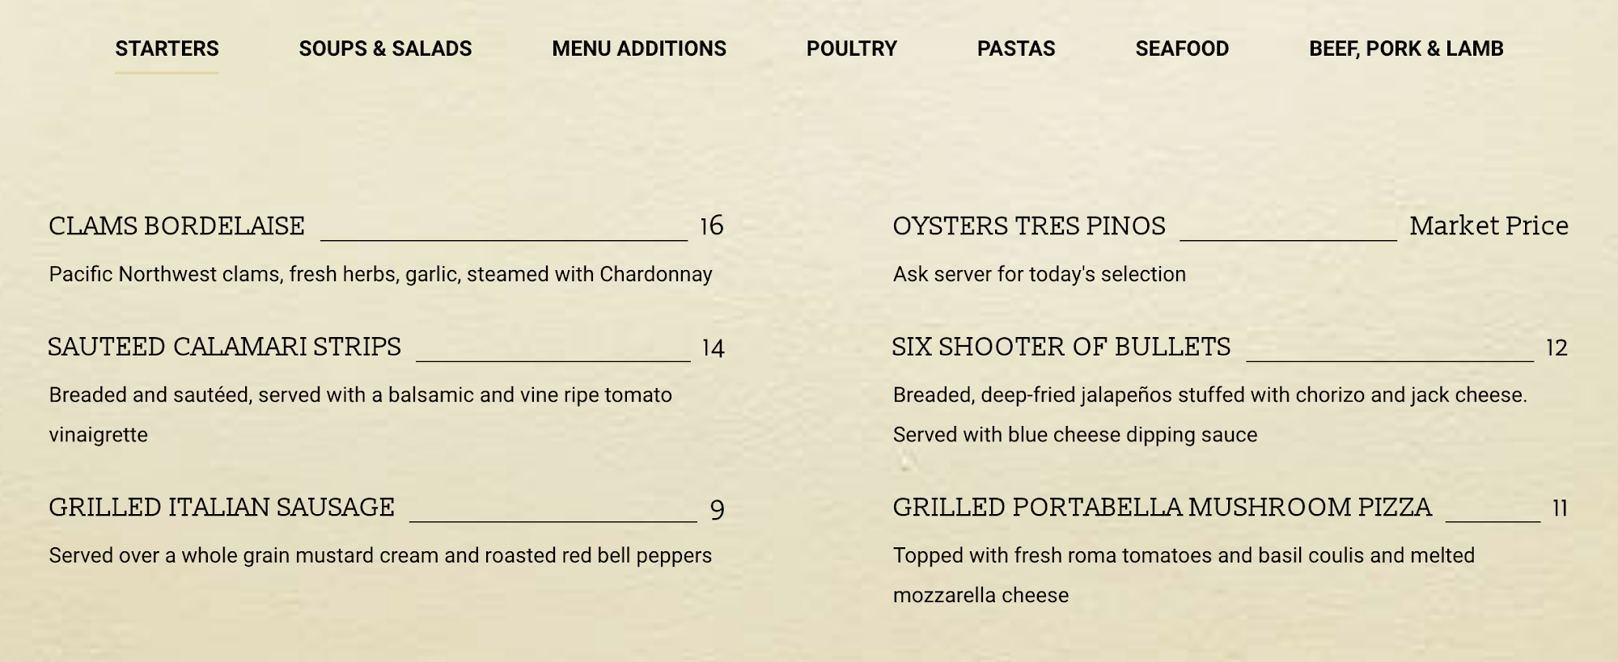
Task: Click the Sauteed Calamari Strips title
Action: click(224, 347)
